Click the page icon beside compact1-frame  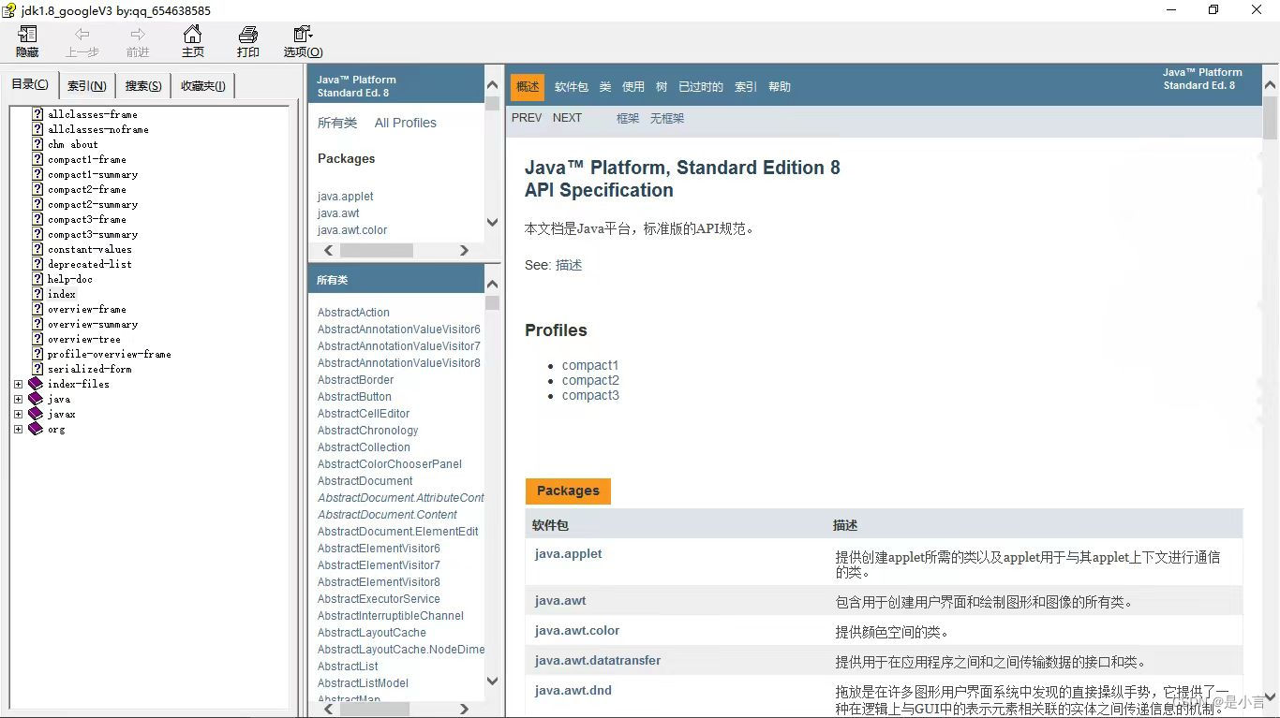[x=37, y=159]
